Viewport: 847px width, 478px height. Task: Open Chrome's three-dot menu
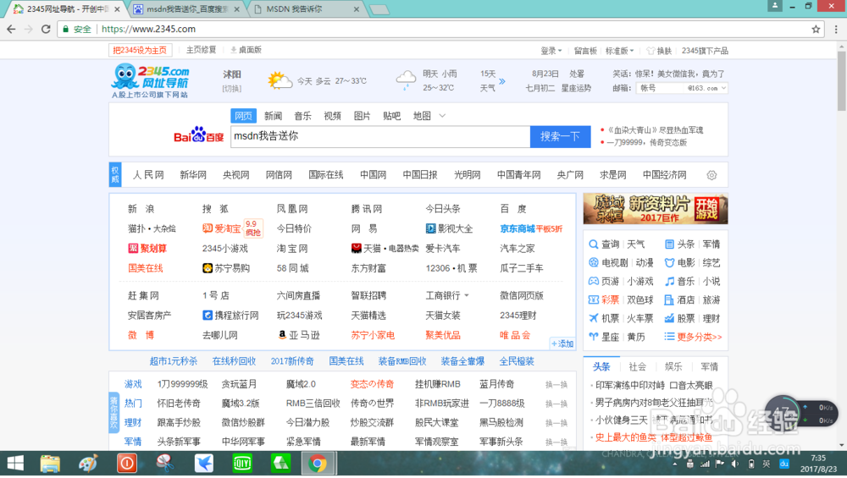point(836,29)
